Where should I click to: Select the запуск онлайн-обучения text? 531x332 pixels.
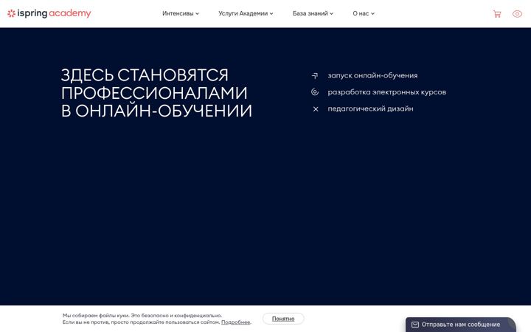372,75
